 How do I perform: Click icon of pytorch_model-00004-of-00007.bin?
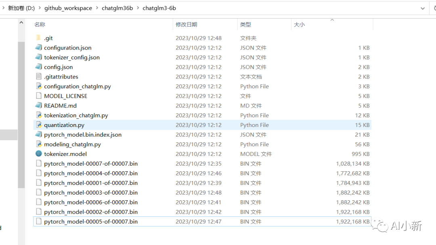[39, 173]
